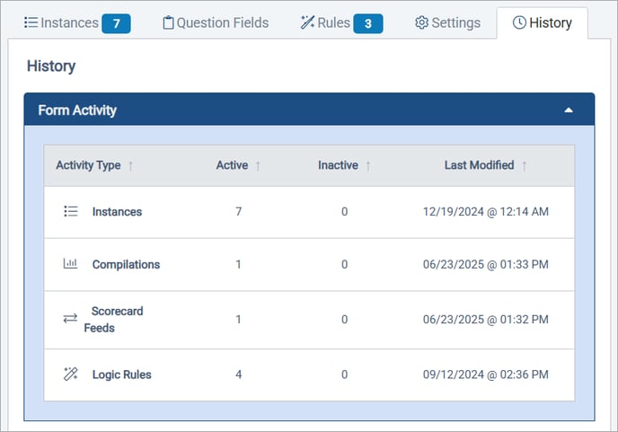Click the gear icon on Settings tab

pyautogui.click(x=421, y=23)
